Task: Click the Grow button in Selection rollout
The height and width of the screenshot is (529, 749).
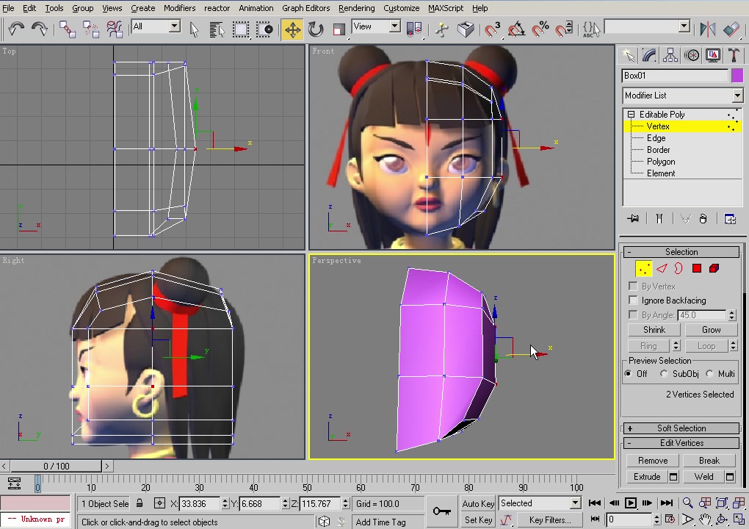Action: coord(711,329)
